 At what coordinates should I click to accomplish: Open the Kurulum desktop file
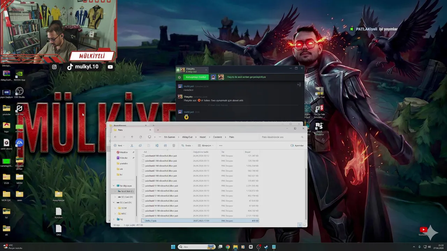pyautogui.click(x=58, y=213)
